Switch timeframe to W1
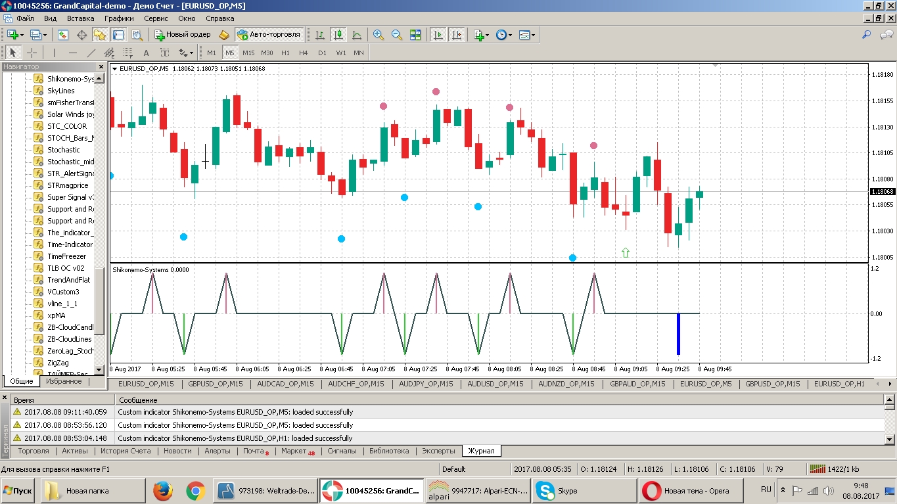Image resolution: width=897 pixels, height=504 pixels. click(x=341, y=53)
